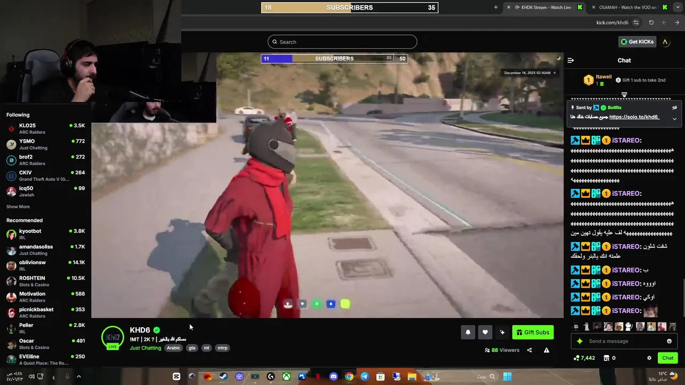Open kyootbot recommended channel
685x385 pixels.
[x=45, y=234]
